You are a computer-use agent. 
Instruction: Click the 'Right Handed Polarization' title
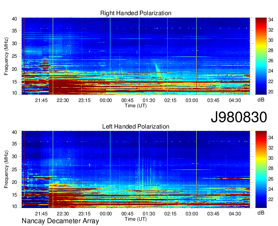136,13
